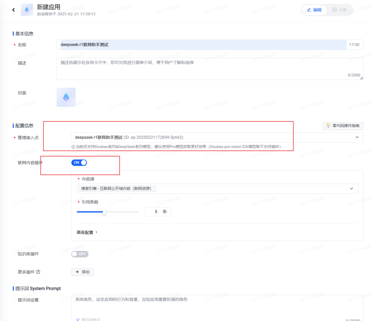Open the 推理接入点 dropdown

coord(217,137)
